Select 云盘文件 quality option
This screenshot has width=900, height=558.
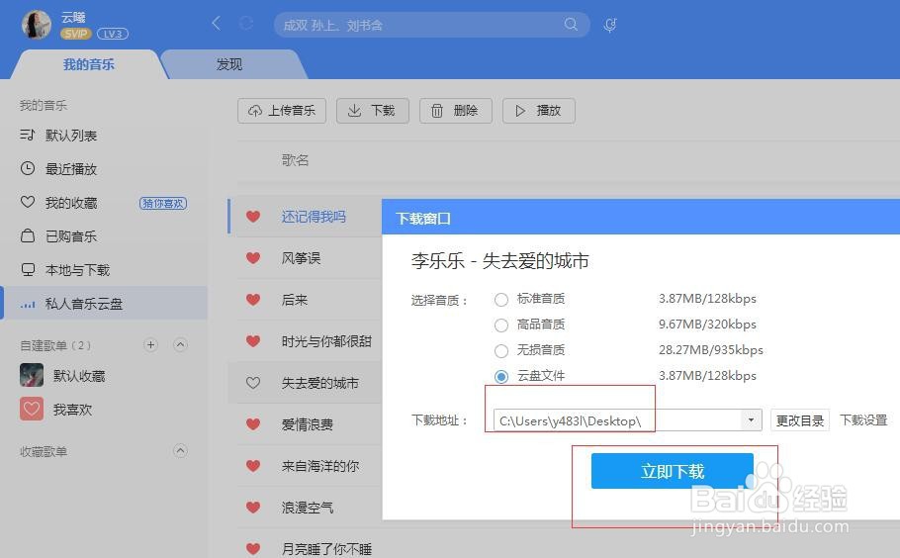pos(501,377)
